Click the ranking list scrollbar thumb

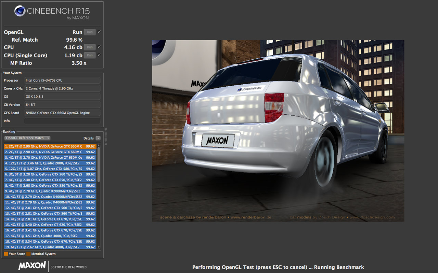(99, 164)
